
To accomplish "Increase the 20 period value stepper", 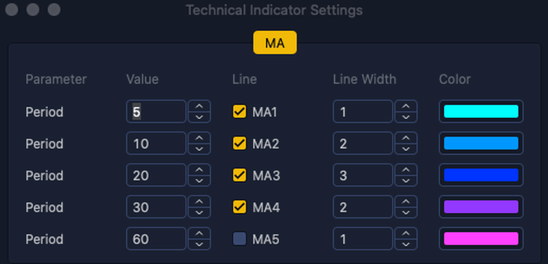I will (199, 170).
